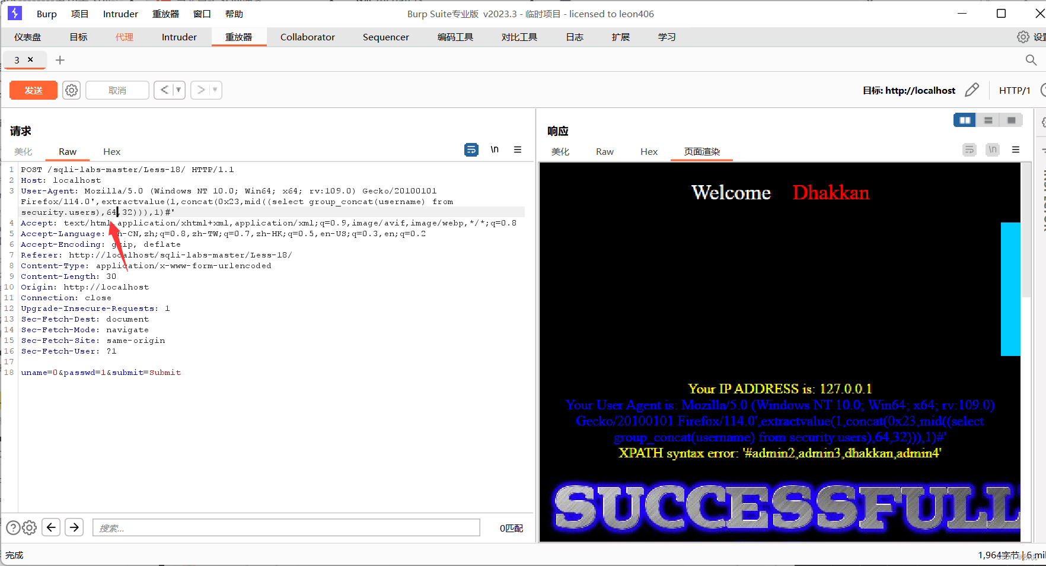1046x566 pixels.
Task: Open the 重放器 menu in the menu bar
Action: pyautogui.click(x=165, y=14)
